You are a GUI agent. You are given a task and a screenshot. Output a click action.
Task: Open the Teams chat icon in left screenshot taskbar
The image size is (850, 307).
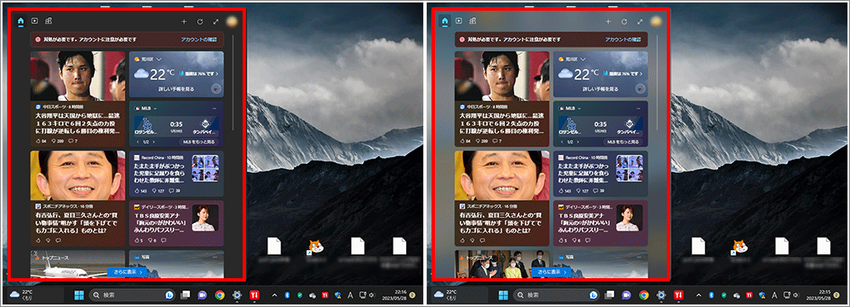click(202, 295)
